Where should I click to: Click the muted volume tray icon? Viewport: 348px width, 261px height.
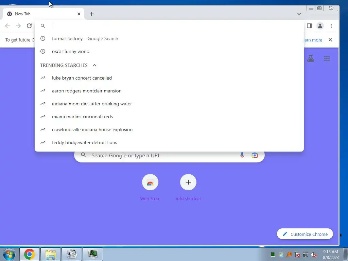click(314, 255)
